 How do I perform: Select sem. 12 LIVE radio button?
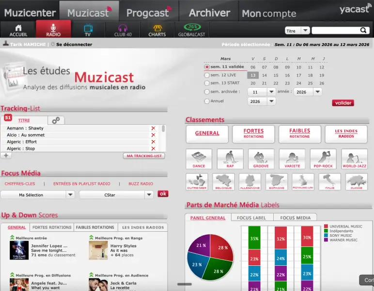(207, 75)
